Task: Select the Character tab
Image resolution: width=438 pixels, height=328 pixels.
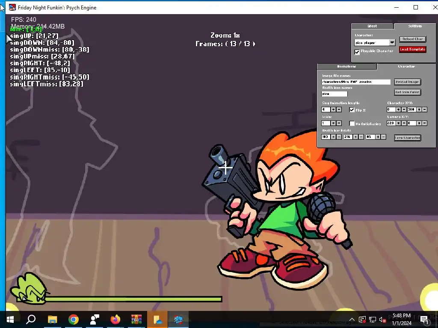Action: tap(406, 66)
